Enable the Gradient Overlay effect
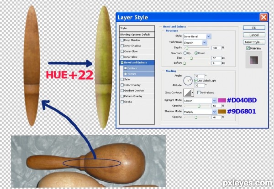Viewport: 274px width, 189px height. pos(122,91)
